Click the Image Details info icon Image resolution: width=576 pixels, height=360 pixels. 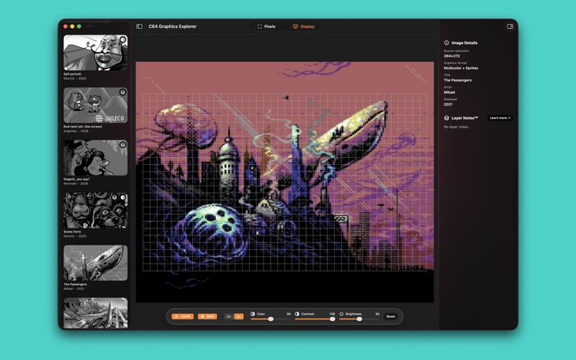(x=446, y=42)
